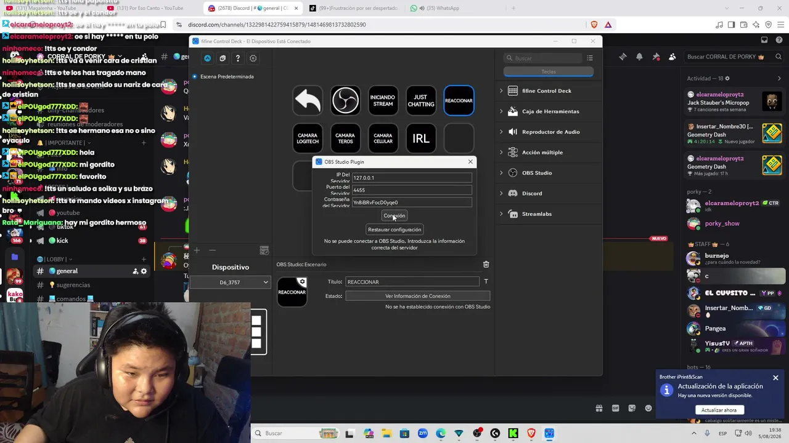Viewport: 789px width, 443px height.
Task: Open Discord pinned messages icon
Action: coord(656,57)
